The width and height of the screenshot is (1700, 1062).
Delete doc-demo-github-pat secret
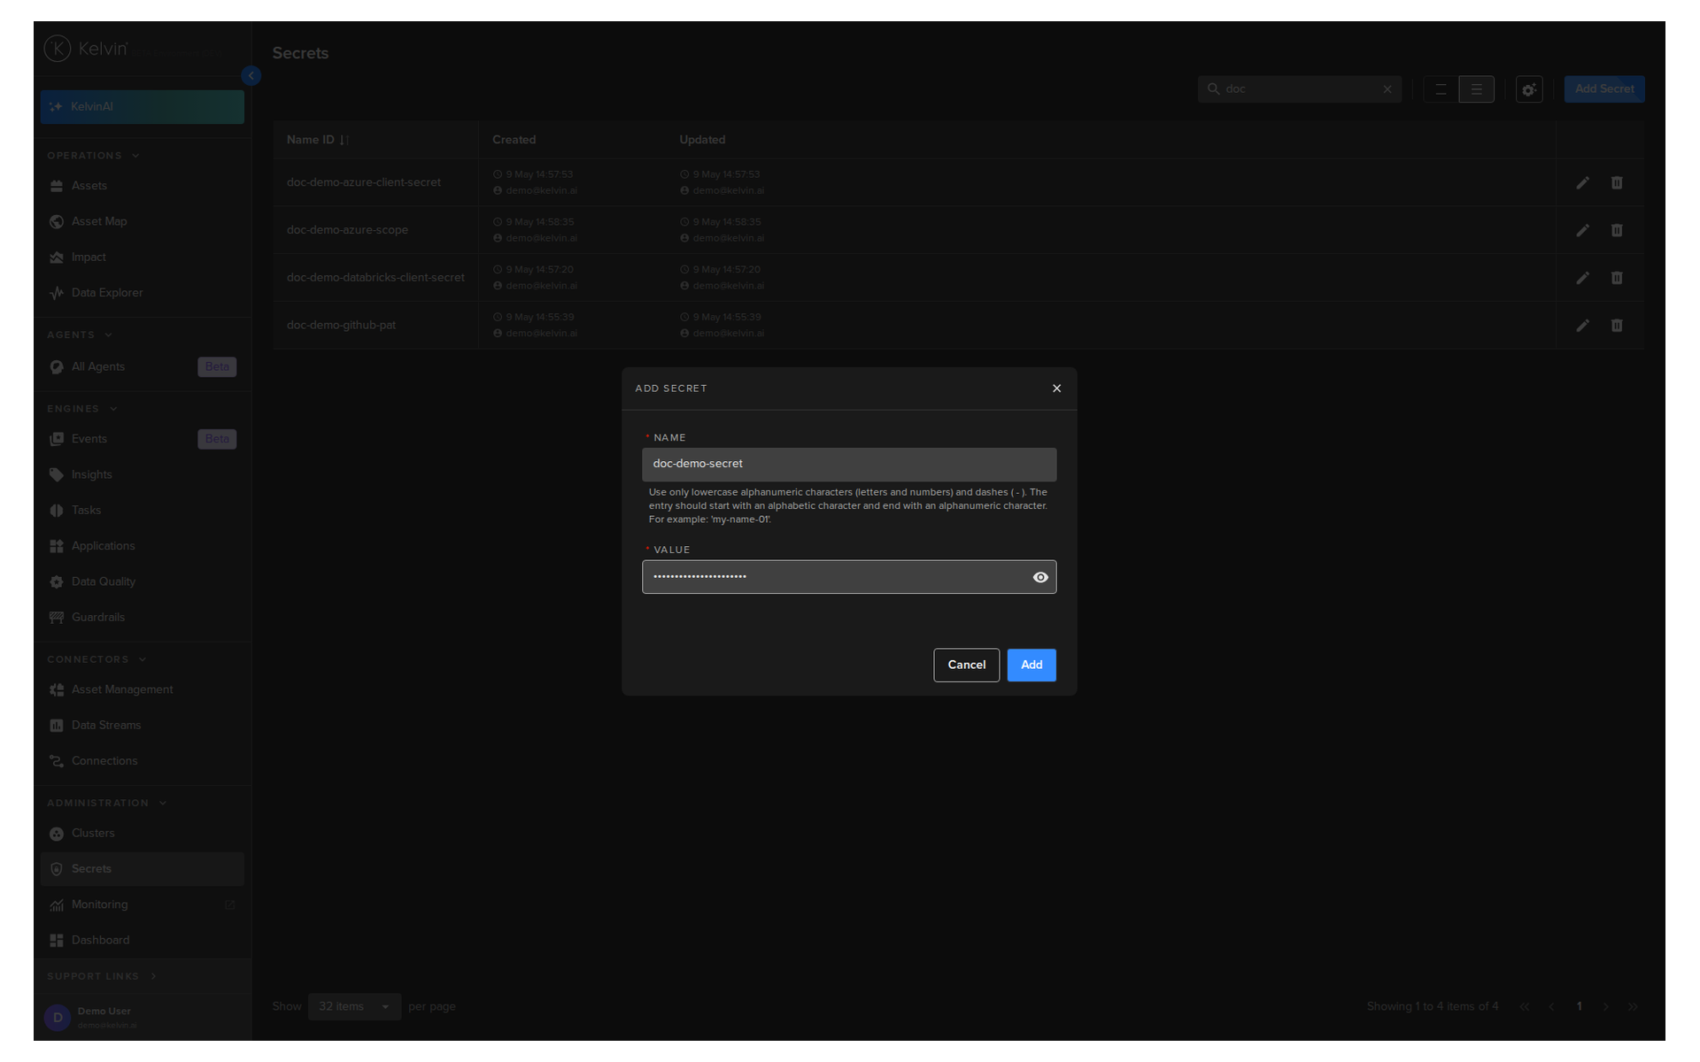point(1617,326)
